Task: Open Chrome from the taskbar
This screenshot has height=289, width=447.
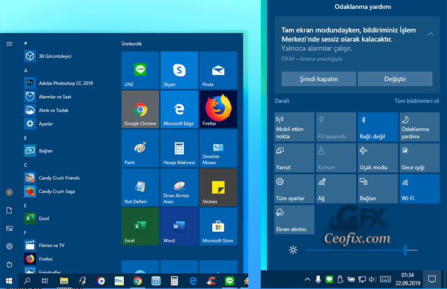Action: click(138, 281)
